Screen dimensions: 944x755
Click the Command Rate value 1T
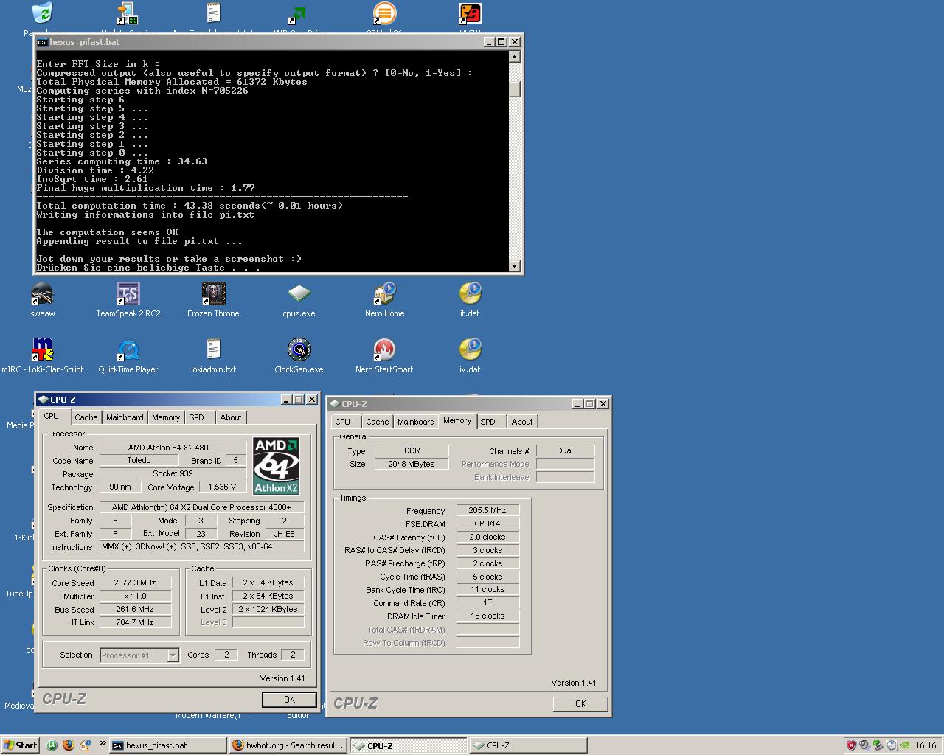(487, 602)
